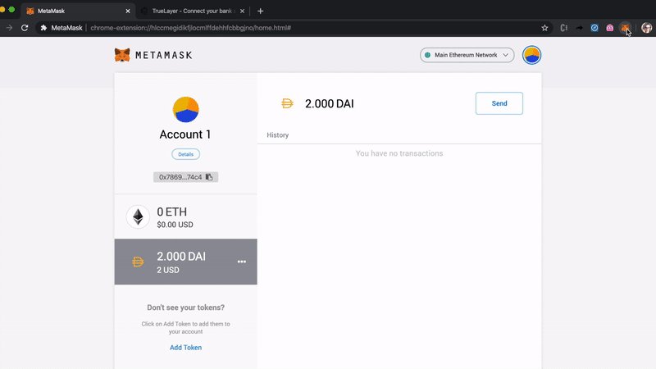Open a new browser tab
Image resolution: width=656 pixels, height=369 pixels.
click(x=260, y=11)
